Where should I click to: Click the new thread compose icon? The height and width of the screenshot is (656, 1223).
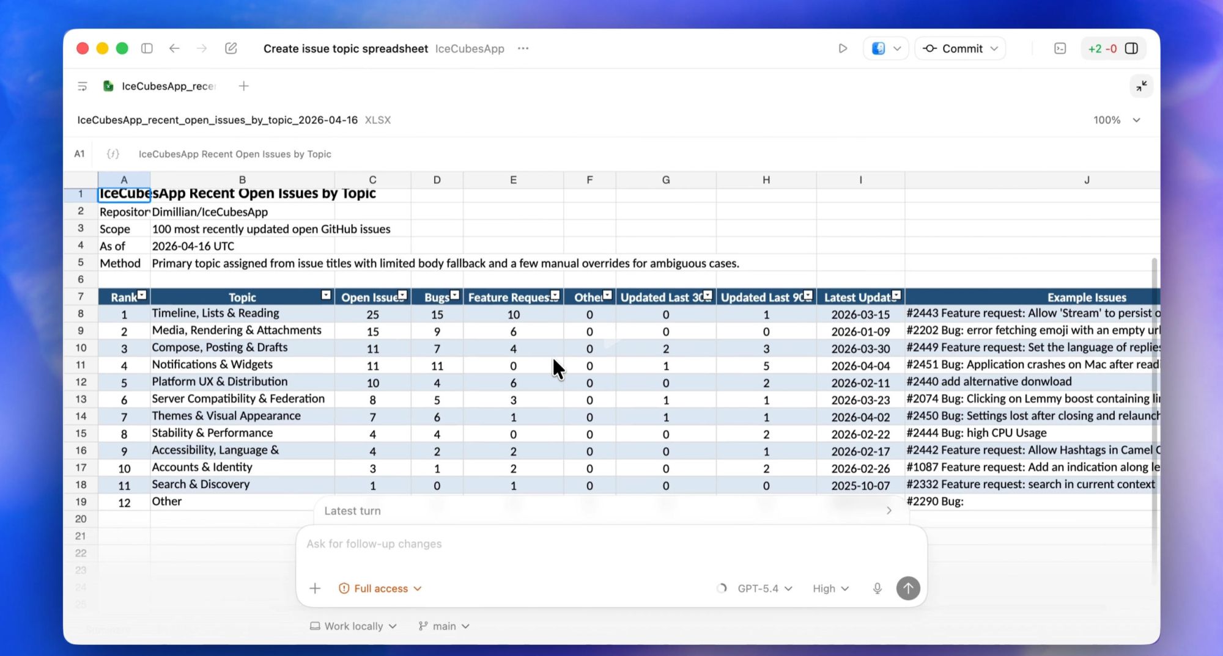pos(231,48)
